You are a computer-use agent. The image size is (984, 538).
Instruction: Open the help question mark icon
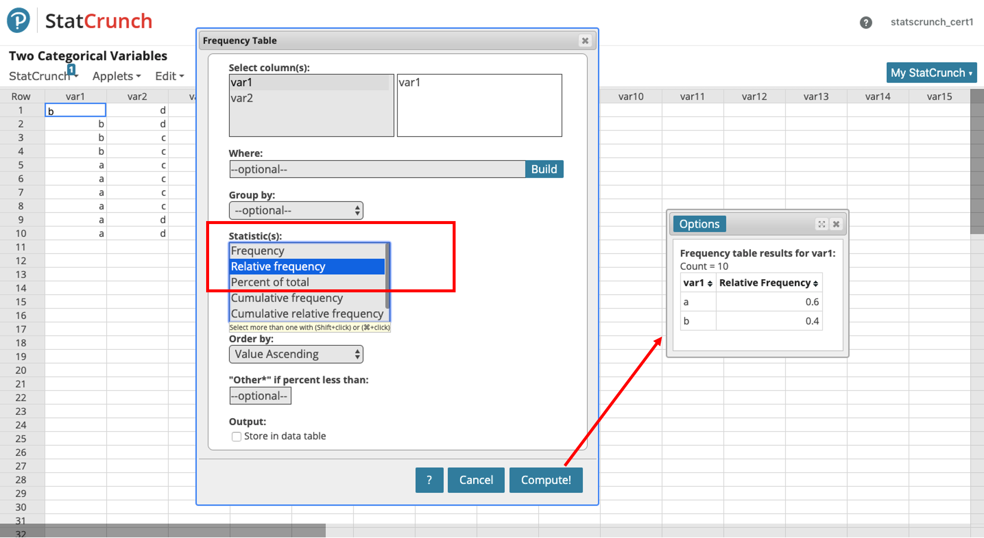[866, 23]
